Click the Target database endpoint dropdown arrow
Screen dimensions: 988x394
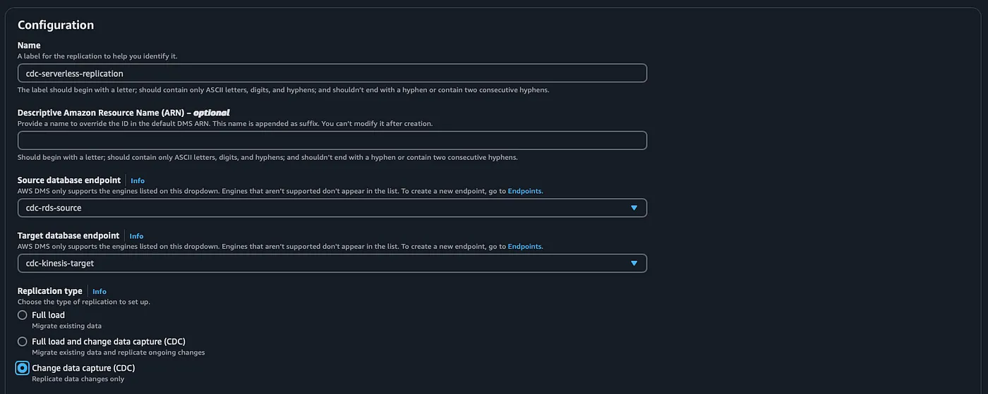[x=634, y=263]
